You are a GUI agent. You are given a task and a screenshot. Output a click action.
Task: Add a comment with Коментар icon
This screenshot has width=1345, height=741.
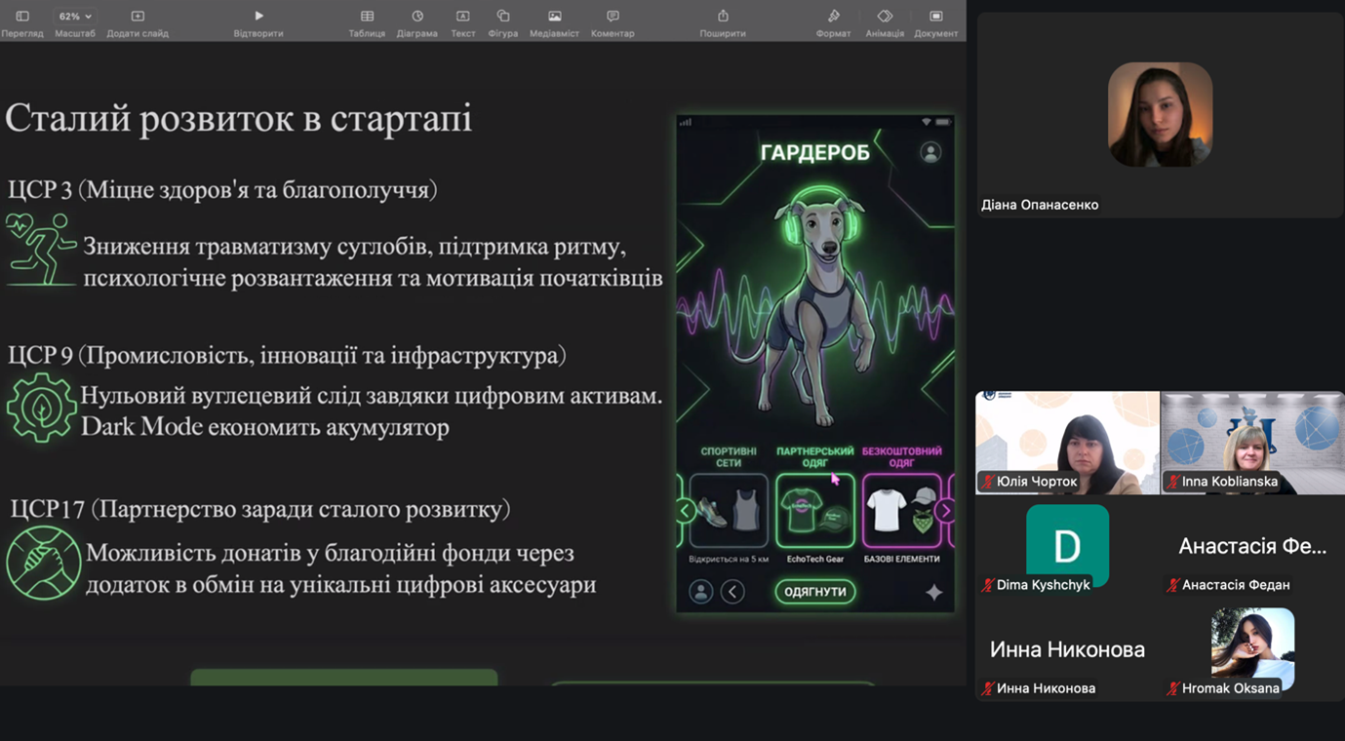point(613,17)
